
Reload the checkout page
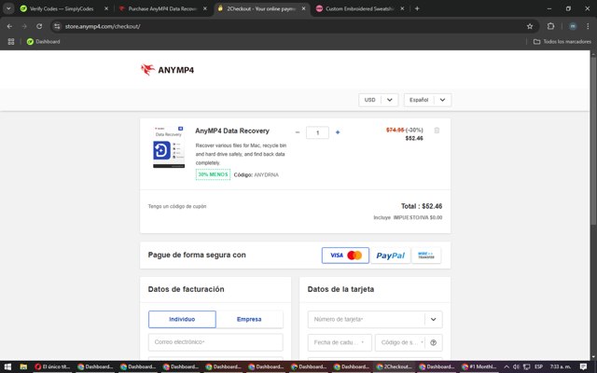click(x=39, y=26)
